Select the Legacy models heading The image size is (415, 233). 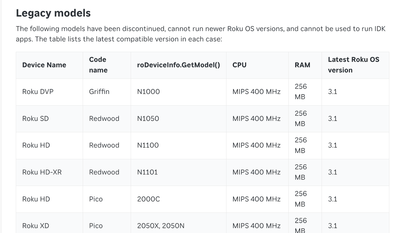click(53, 13)
